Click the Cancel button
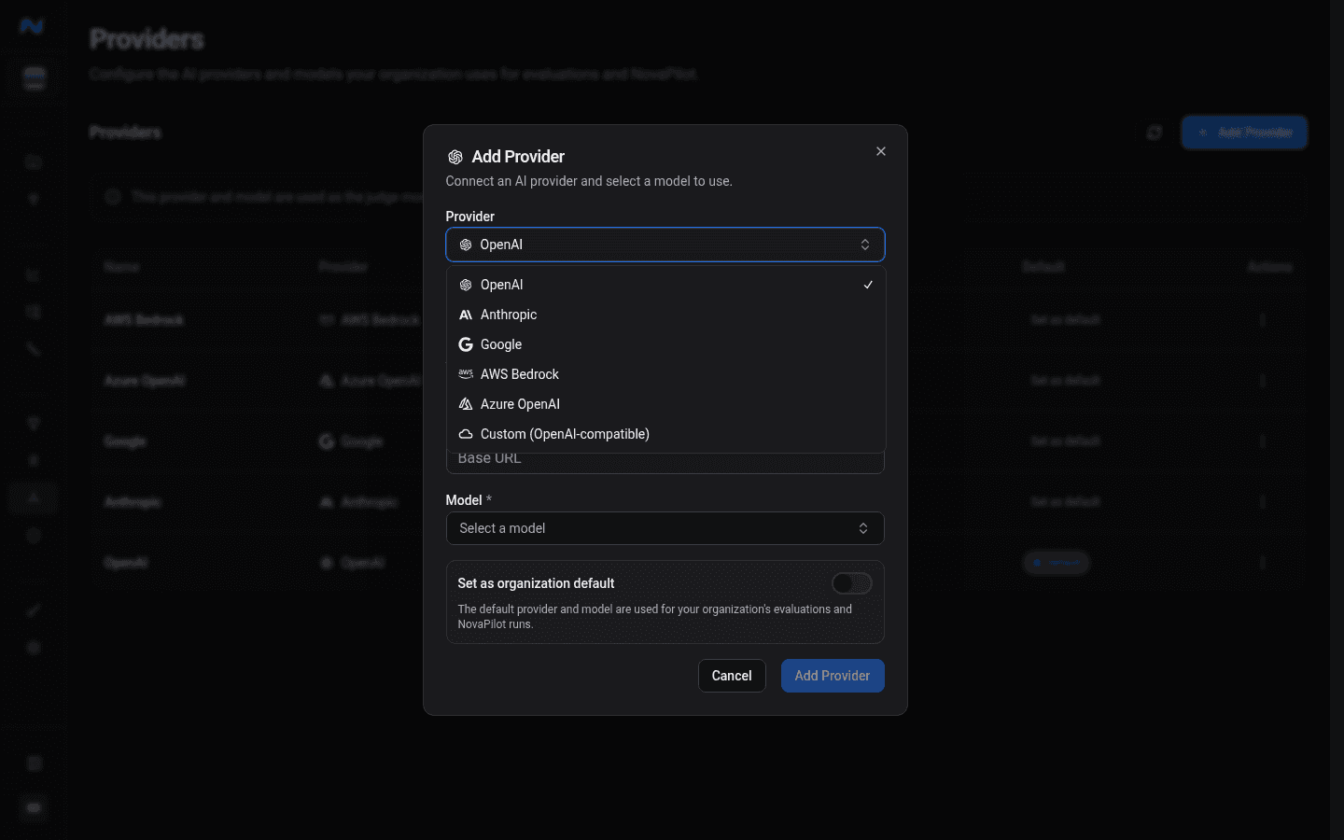The image size is (1344, 840). click(x=732, y=676)
